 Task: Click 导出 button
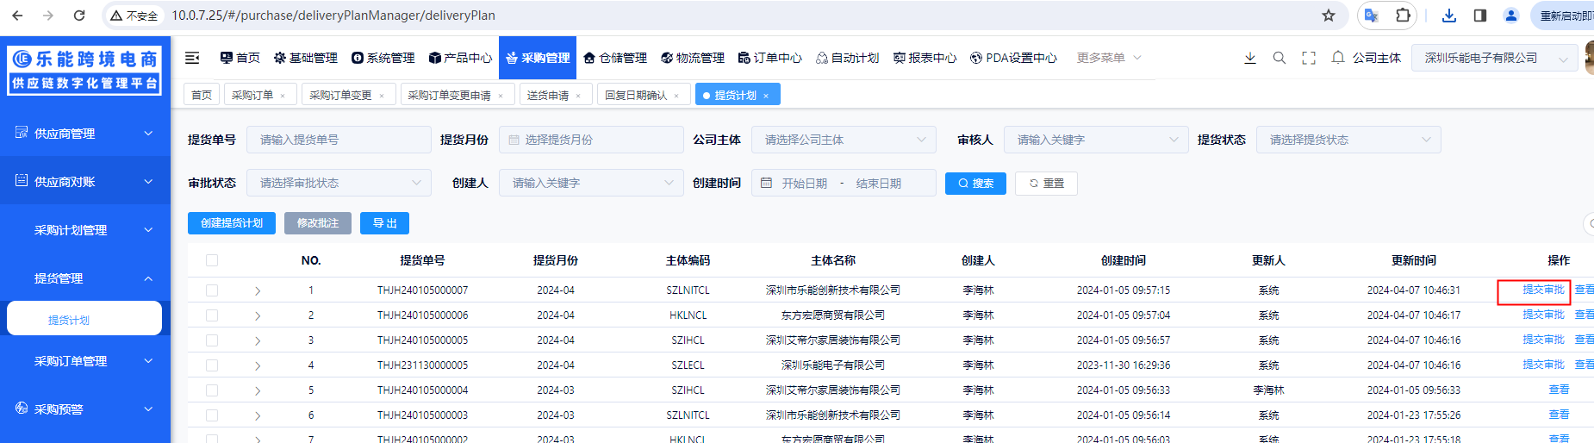point(384,223)
